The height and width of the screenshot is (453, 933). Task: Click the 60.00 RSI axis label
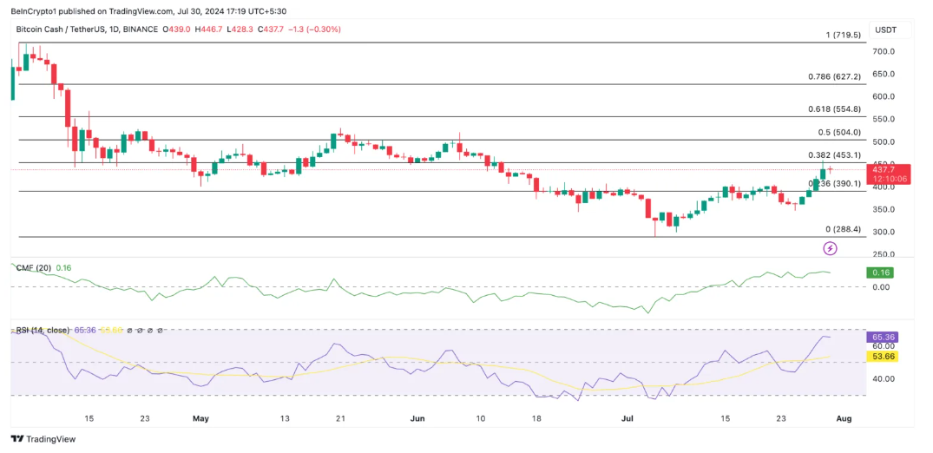(x=884, y=346)
